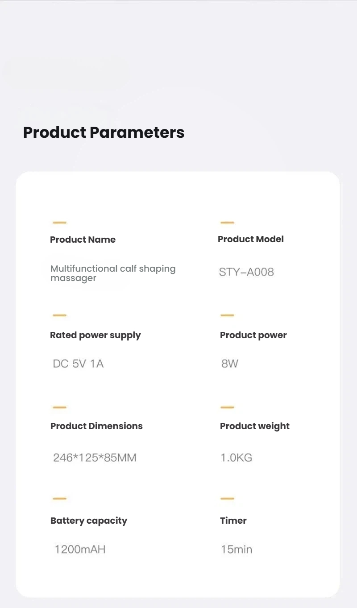Viewport: 357px width, 608px height.
Task: Select the 15min timer value
Action: click(x=236, y=549)
